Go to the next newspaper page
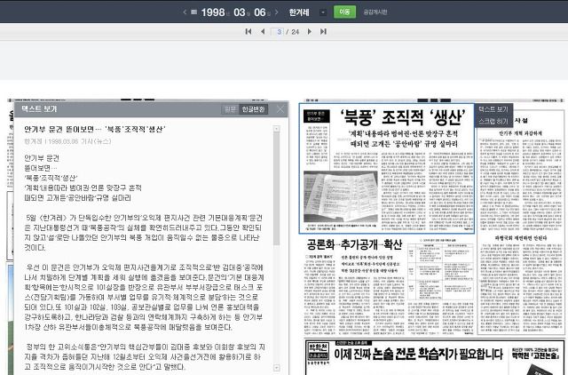The width and height of the screenshot is (568, 375). pos(310,32)
